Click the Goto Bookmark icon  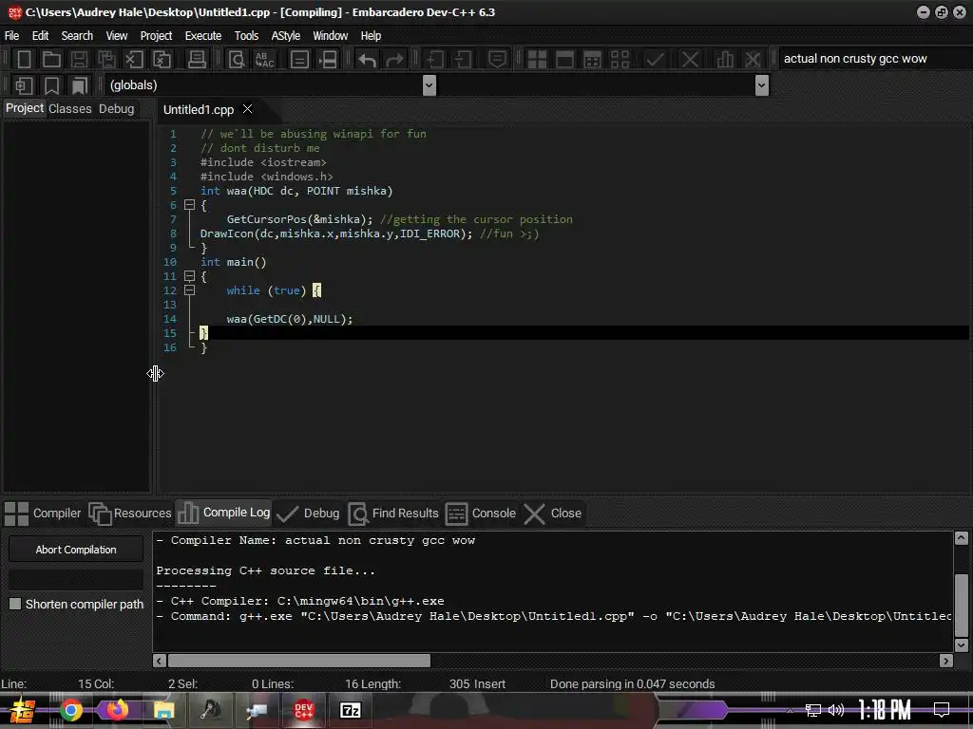tap(80, 85)
